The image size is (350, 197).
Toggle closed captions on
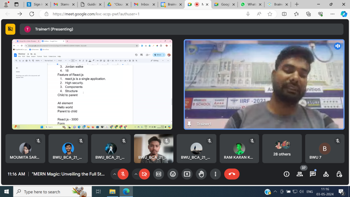158,174
